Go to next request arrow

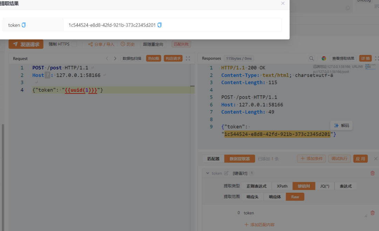coord(115,58)
